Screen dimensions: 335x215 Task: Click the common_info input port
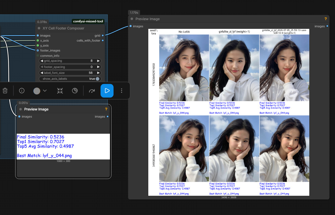pos(38,56)
